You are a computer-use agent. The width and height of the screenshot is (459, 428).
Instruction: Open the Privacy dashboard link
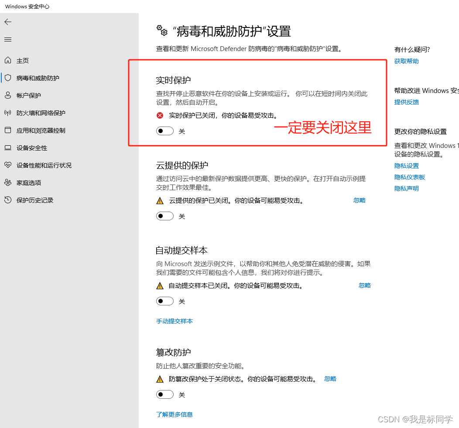[409, 177]
